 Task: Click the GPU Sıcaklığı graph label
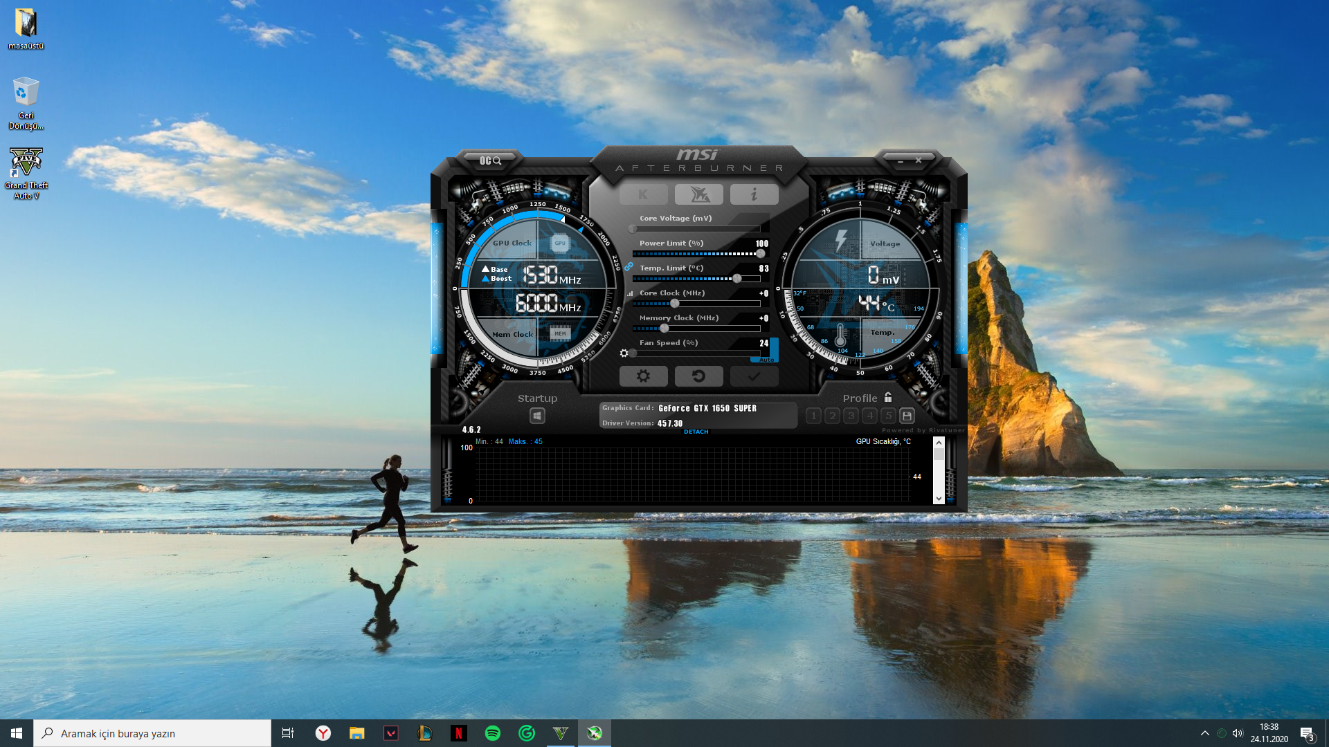[883, 441]
